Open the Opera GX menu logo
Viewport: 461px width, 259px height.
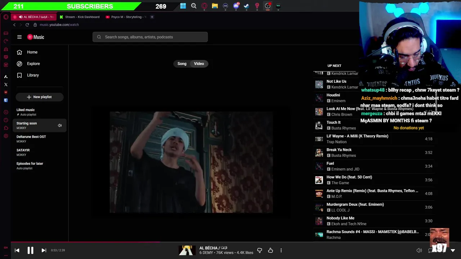click(6, 17)
